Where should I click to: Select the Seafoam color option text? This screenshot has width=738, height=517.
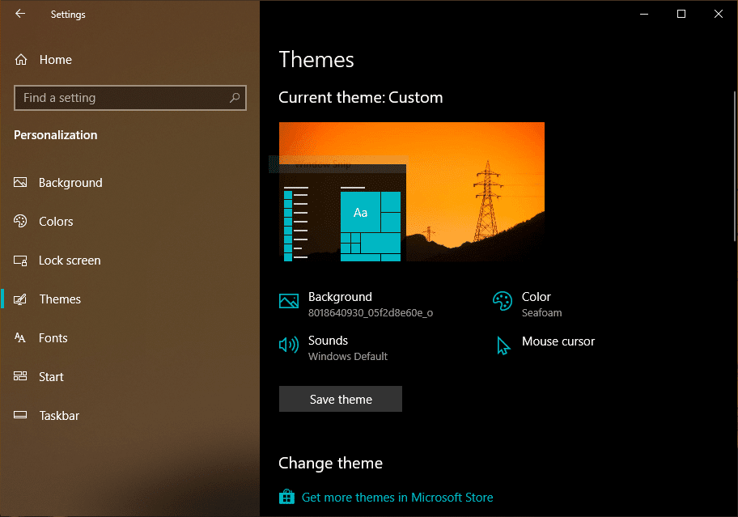541,313
